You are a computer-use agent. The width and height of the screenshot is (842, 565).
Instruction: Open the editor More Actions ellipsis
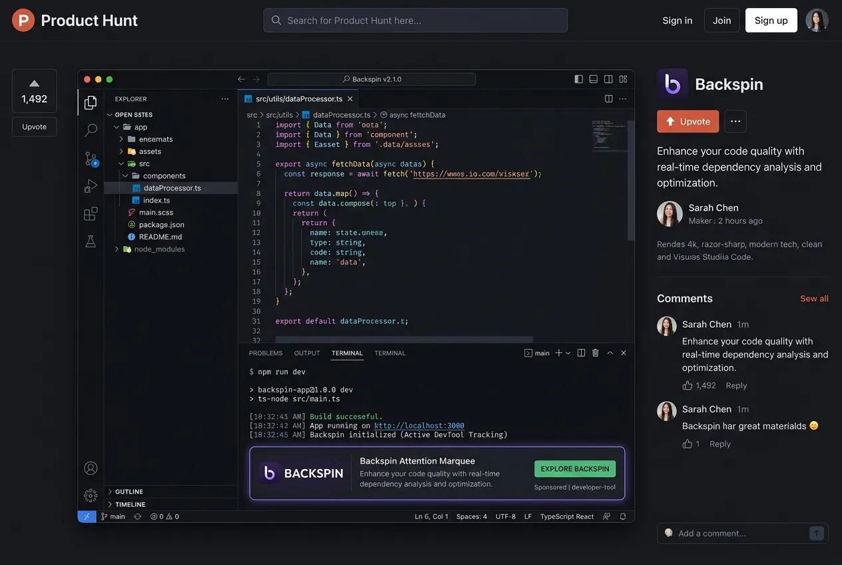pos(624,99)
